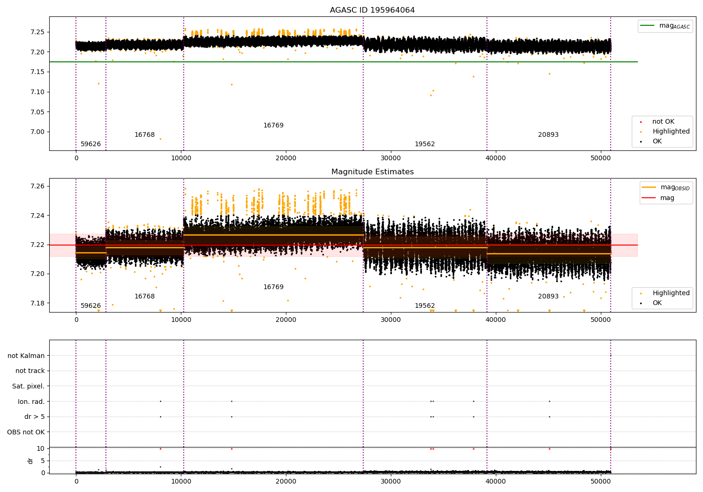The height and width of the screenshot is (492, 703).
Task: Click the 10 y-axis tick of dr panel
Action: [41, 449]
